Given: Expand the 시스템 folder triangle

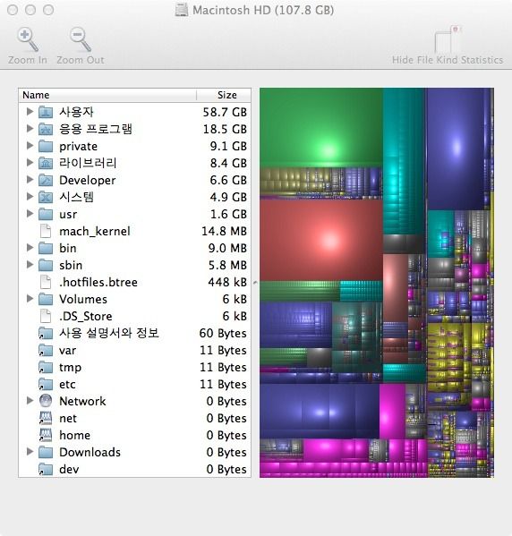Looking at the screenshot, I should point(30,196).
